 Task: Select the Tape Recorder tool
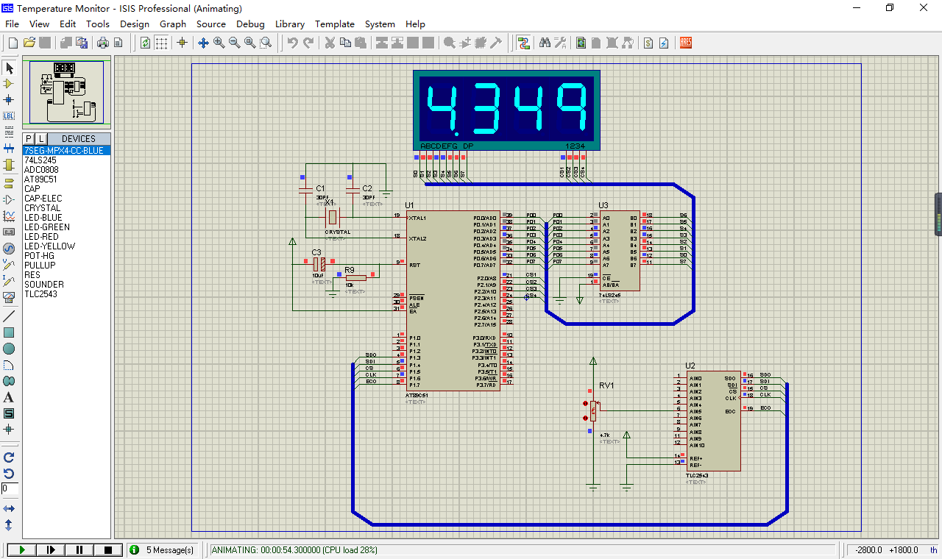10,232
